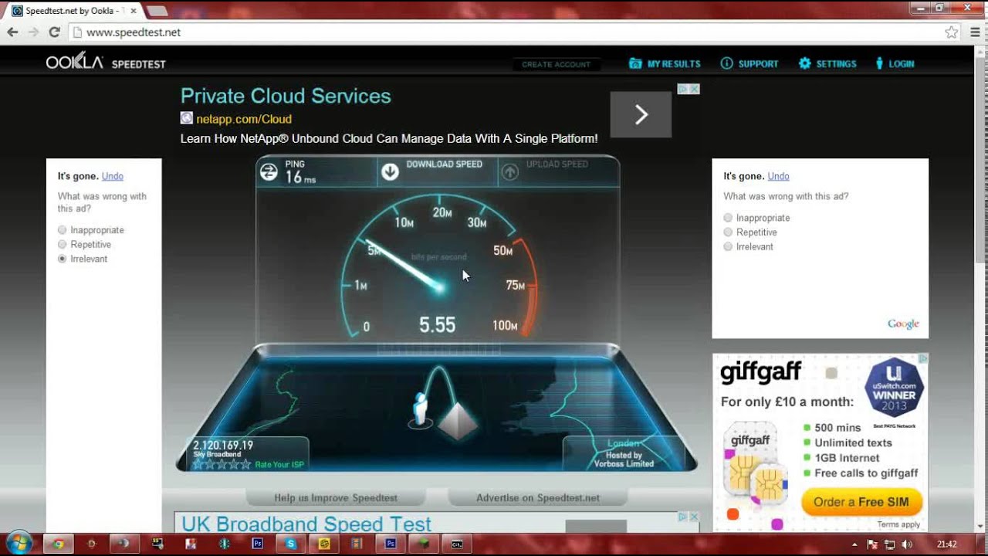Select Irrelevant in the left ad feedback
This screenshot has width=988, height=556.
(x=63, y=259)
